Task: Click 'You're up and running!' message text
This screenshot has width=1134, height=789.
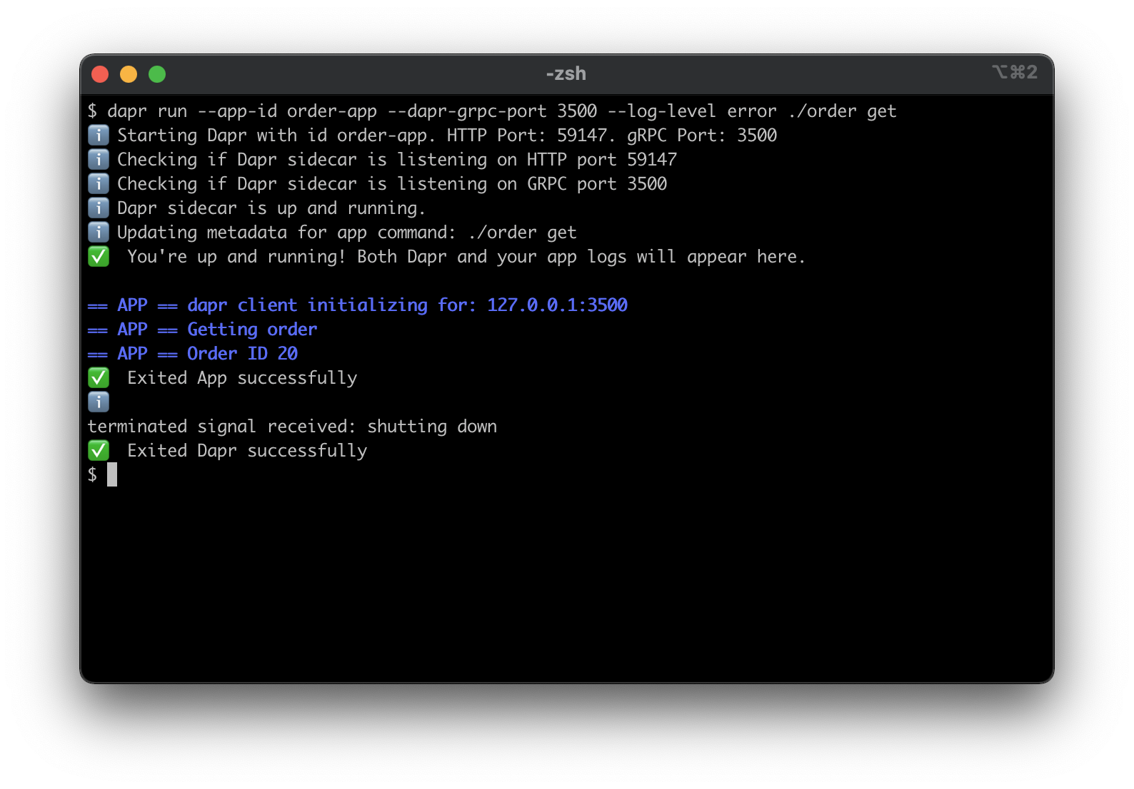Action: click(466, 257)
